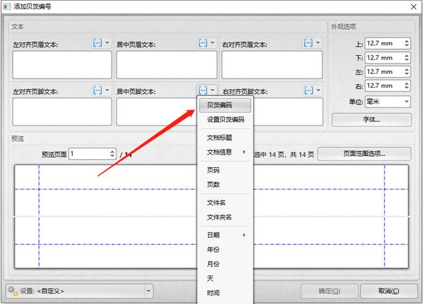The height and width of the screenshot is (304, 423).
Task: Click into 左对齐页脚文本 text box
Action: (x=62, y=112)
